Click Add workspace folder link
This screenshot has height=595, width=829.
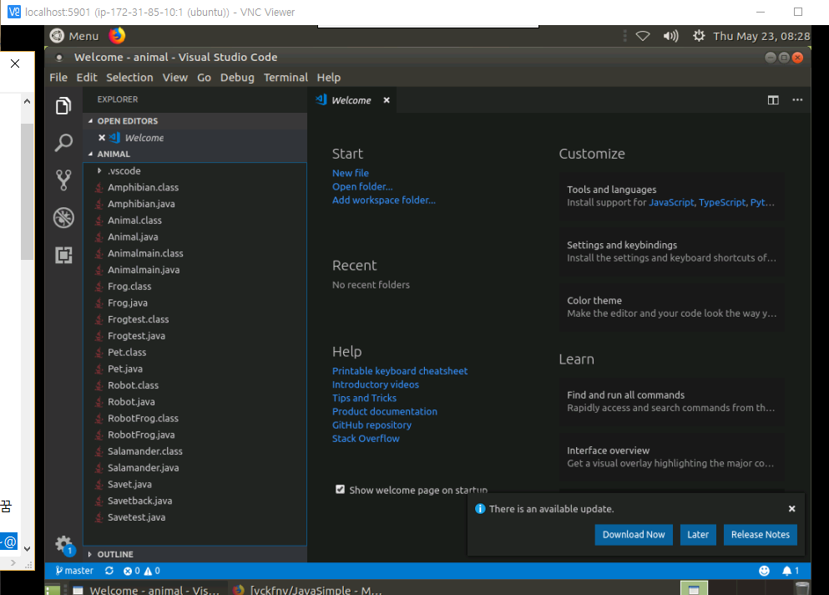tap(384, 200)
